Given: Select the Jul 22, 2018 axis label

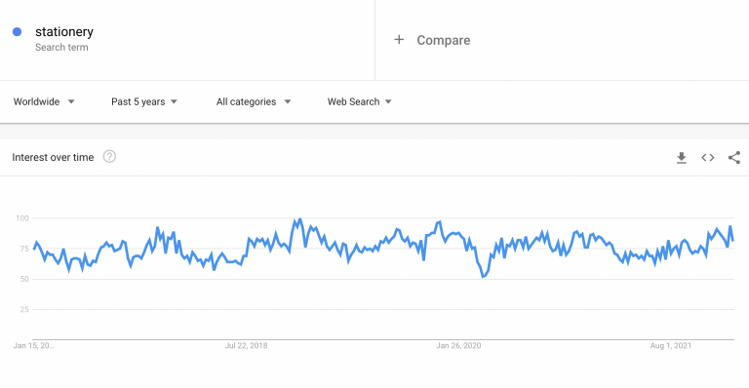Looking at the screenshot, I should (246, 345).
